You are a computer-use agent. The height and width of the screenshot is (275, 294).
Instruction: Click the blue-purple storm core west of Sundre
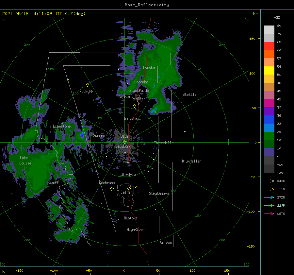[x=82, y=135]
